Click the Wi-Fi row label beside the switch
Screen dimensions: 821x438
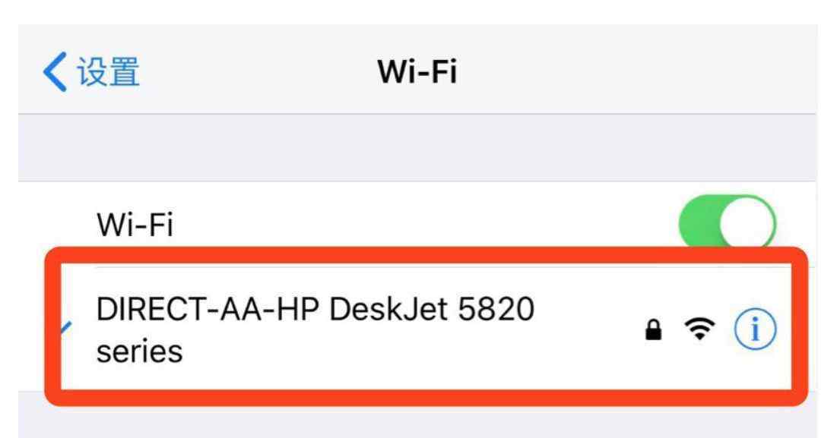[135, 225]
